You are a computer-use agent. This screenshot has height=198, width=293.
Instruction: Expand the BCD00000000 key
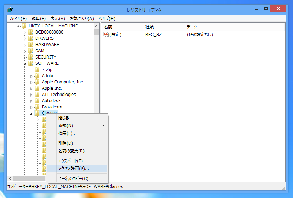(25, 33)
